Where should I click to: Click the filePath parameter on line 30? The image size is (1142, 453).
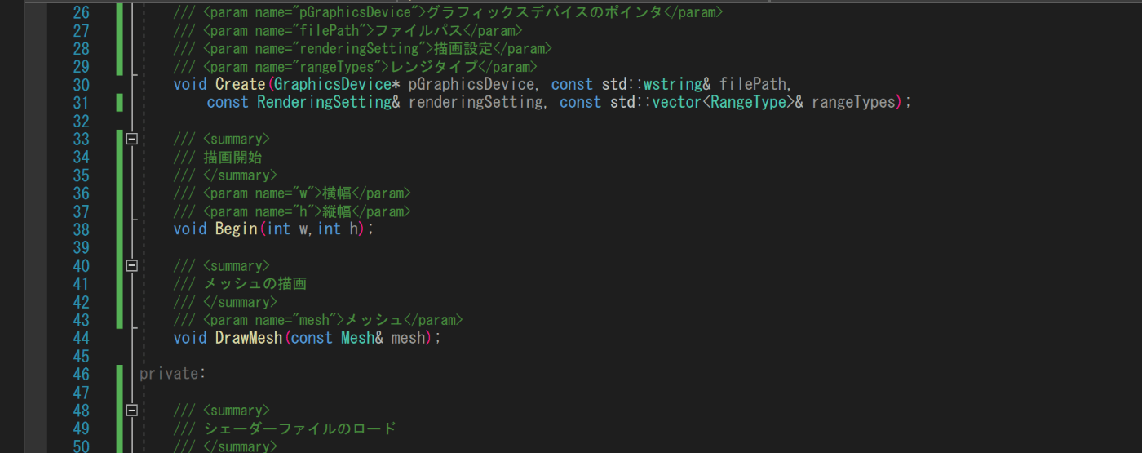coord(753,84)
